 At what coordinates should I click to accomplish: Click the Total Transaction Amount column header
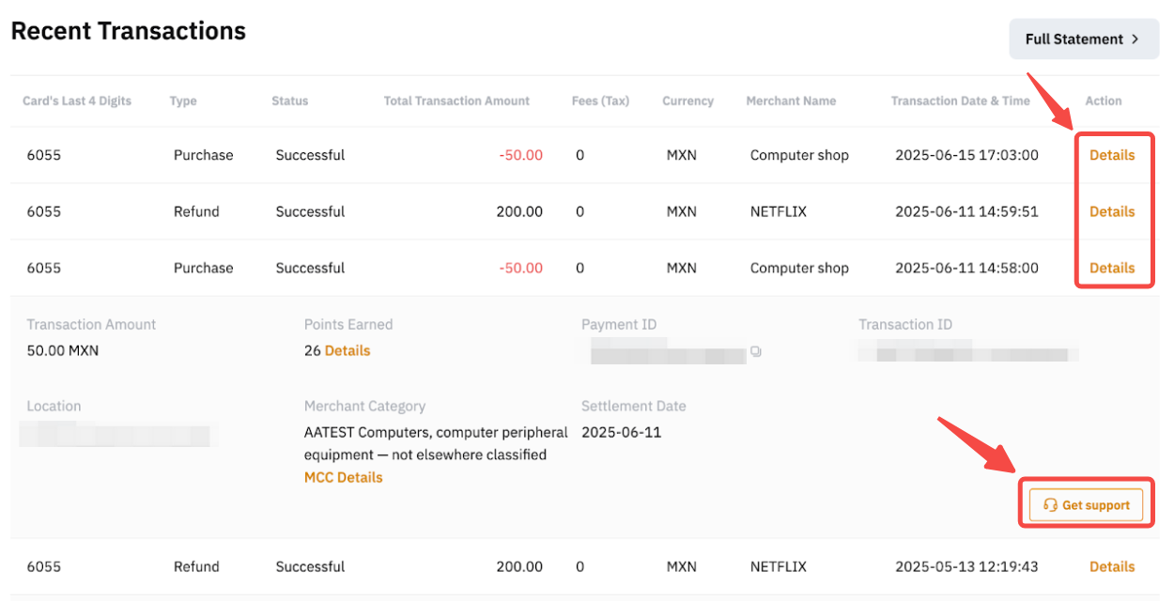[x=456, y=100]
